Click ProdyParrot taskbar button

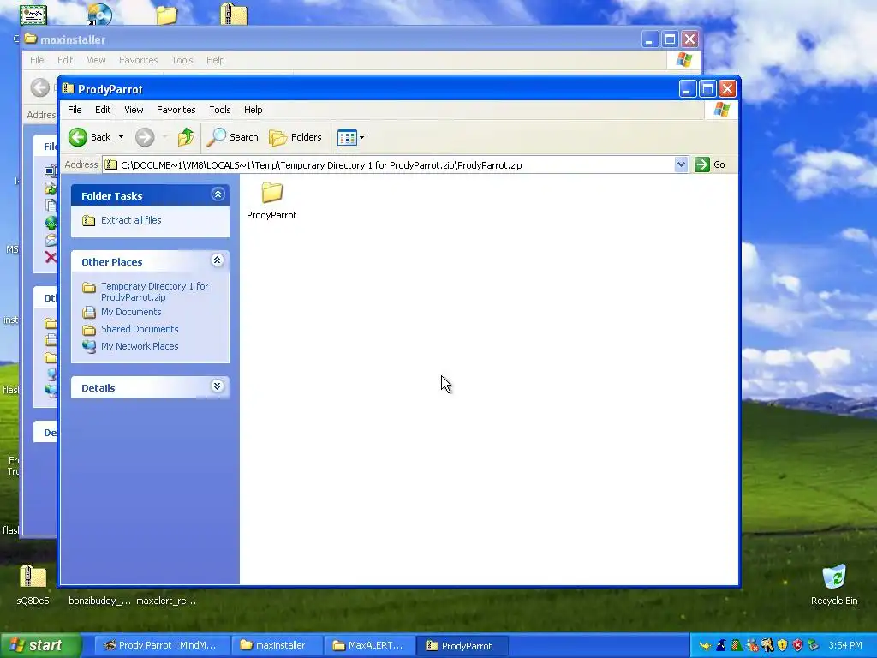pos(462,646)
